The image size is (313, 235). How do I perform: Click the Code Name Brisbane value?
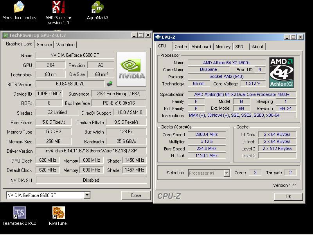tap(209, 69)
